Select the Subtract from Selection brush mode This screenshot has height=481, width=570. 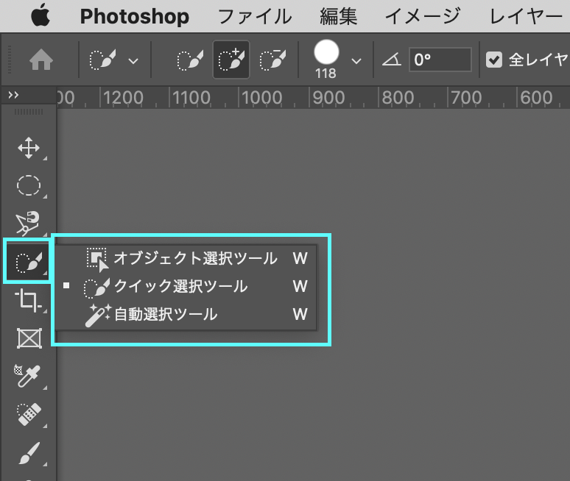pyautogui.click(x=272, y=60)
